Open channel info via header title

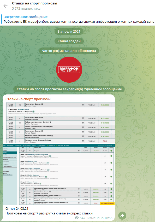pyautogui.click(x=34, y=3)
